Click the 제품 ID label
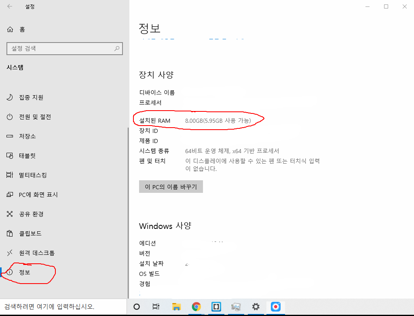 pyautogui.click(x=148, y=141)
